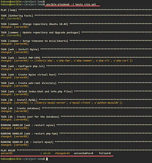Viewport: 152px width, 163px height.
Task: Click 'changed: [server01]' under Create user task
Action: point(15,120)
